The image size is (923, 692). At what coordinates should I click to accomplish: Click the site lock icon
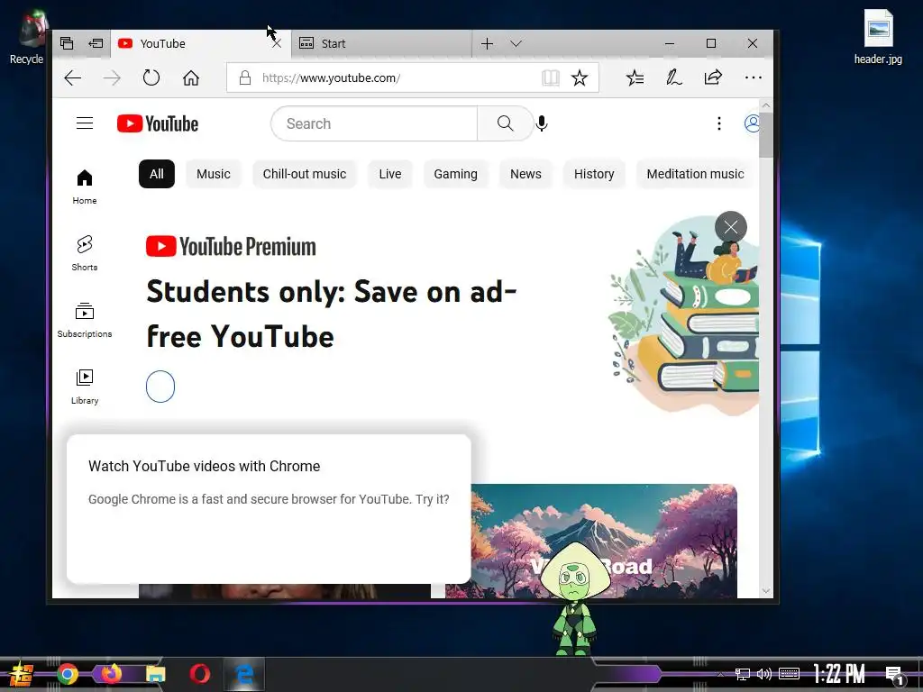click(245, 77)
